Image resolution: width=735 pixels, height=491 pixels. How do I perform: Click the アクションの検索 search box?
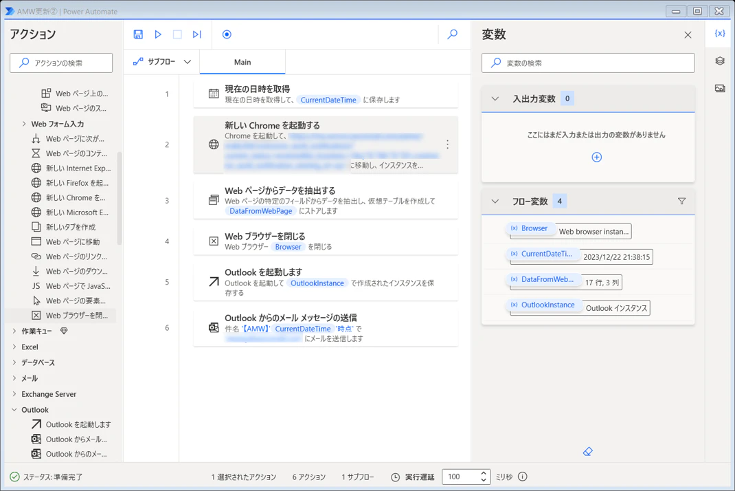[61, 63]
